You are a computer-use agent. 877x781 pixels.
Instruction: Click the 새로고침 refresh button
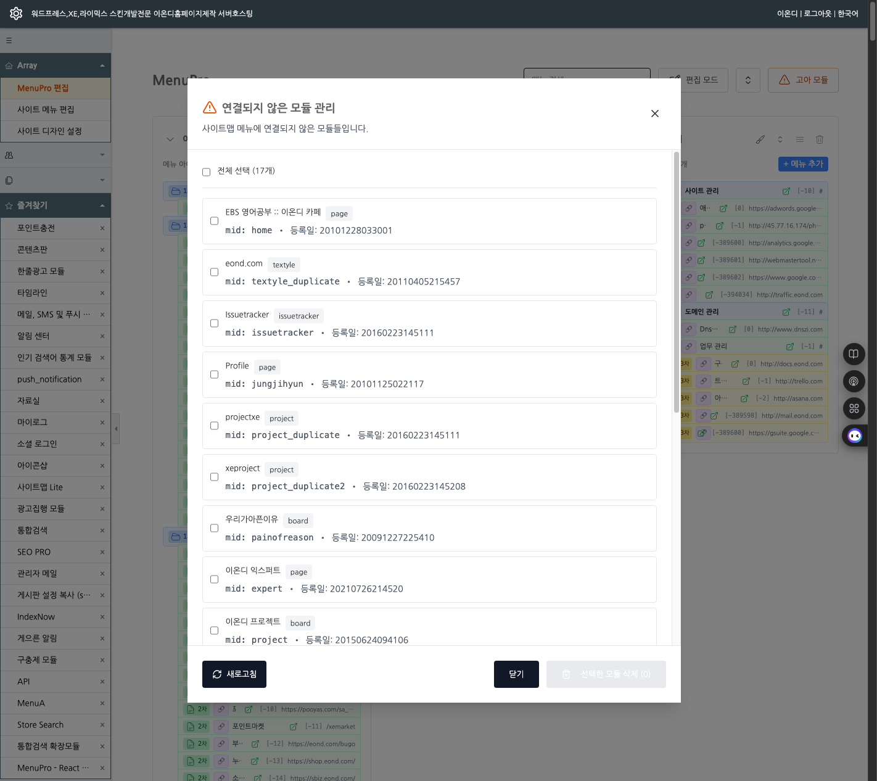point(234,674)
